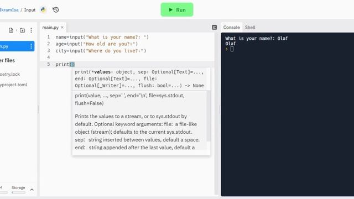Close the main.py tab
This screenshot has height=199, width=354.
coord(62,27)
